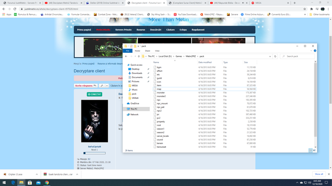Select the file named server_locale

[x=162, y=136]
